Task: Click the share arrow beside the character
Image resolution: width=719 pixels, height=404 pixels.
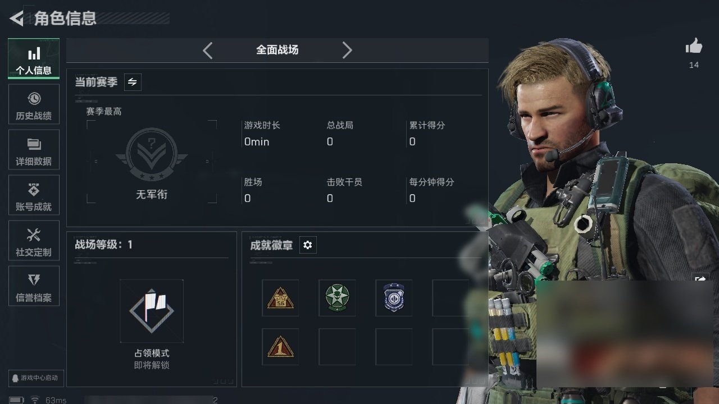Action: 700,279
